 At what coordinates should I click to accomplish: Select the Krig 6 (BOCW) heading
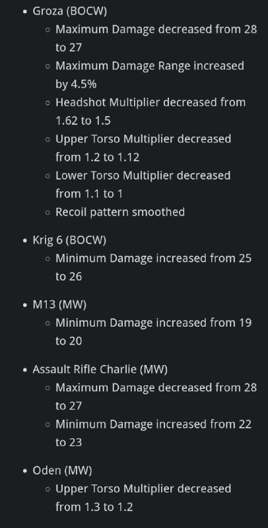coord(69,240)
